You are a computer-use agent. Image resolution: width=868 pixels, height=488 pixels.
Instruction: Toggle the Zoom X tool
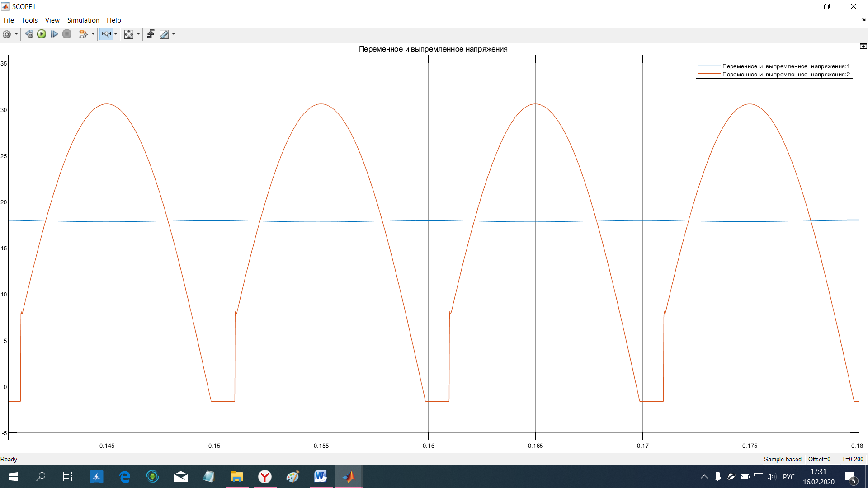[x=106, y=34]
